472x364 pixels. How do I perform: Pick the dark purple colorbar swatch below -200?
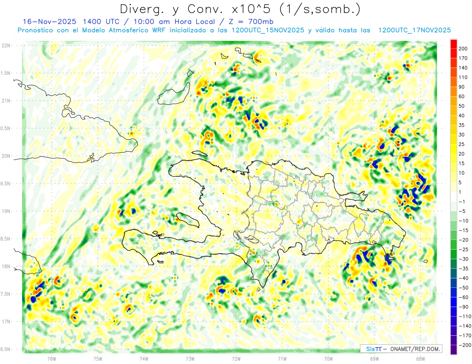454,350
